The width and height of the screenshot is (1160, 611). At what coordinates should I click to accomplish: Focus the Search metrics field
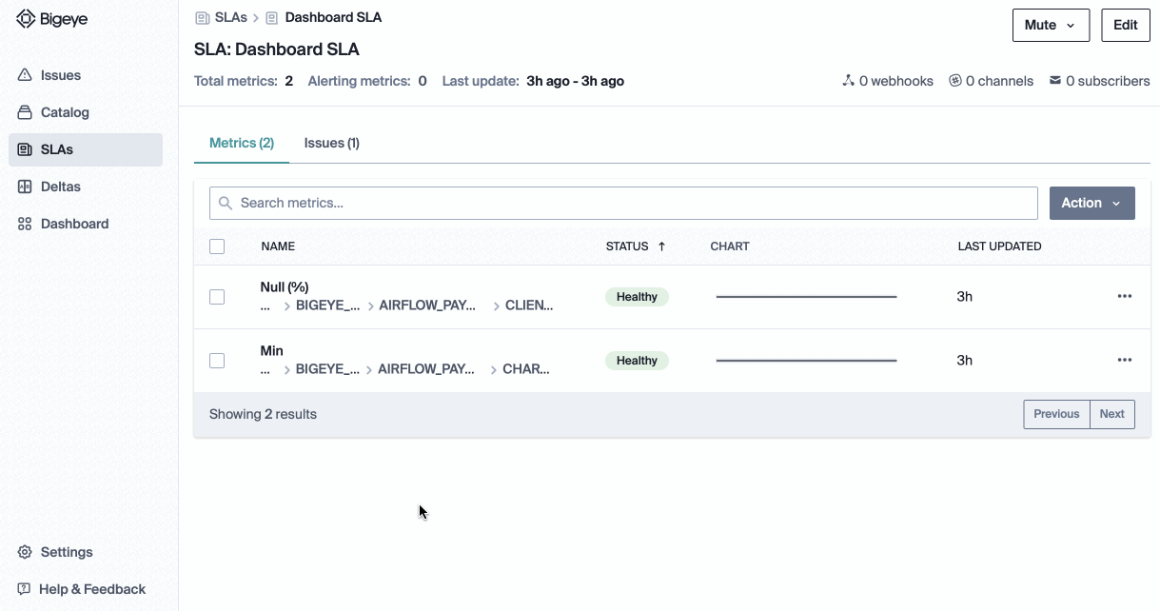point(623,203)
